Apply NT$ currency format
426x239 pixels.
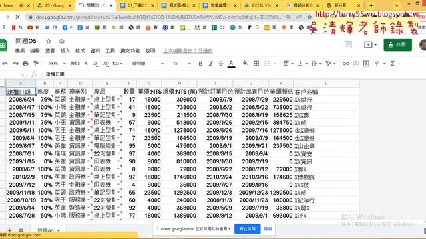click(x=75, y=64)
